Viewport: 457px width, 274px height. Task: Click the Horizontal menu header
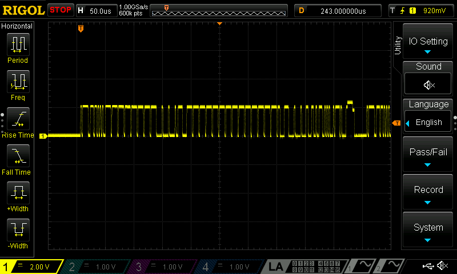17,26
